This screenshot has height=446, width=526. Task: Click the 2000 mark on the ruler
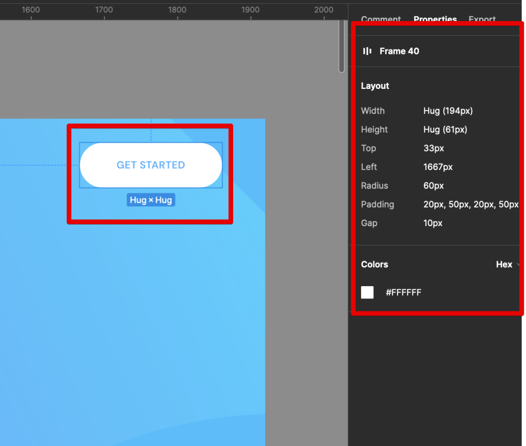pyautogui.click(x=324, y=10)
